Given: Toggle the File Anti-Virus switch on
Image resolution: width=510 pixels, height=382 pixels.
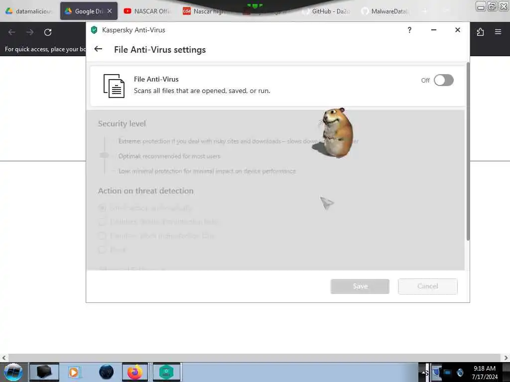Looking at the screenshot, I should click(x=443, y=80).
